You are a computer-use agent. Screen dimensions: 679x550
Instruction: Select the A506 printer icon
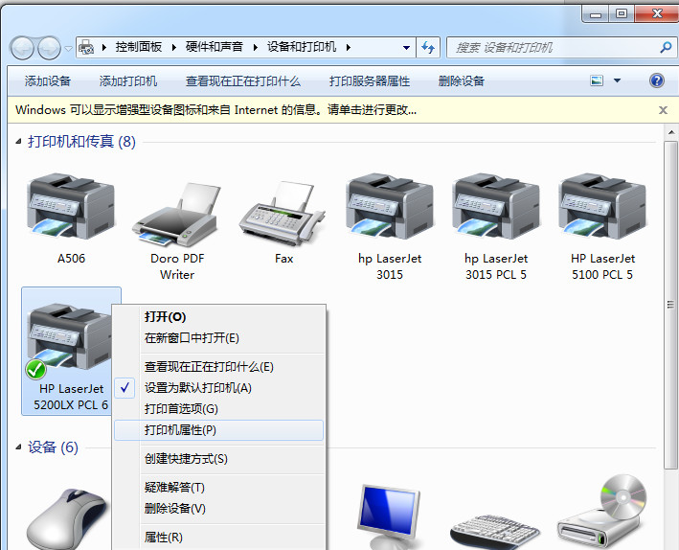(x=71, y=206)
